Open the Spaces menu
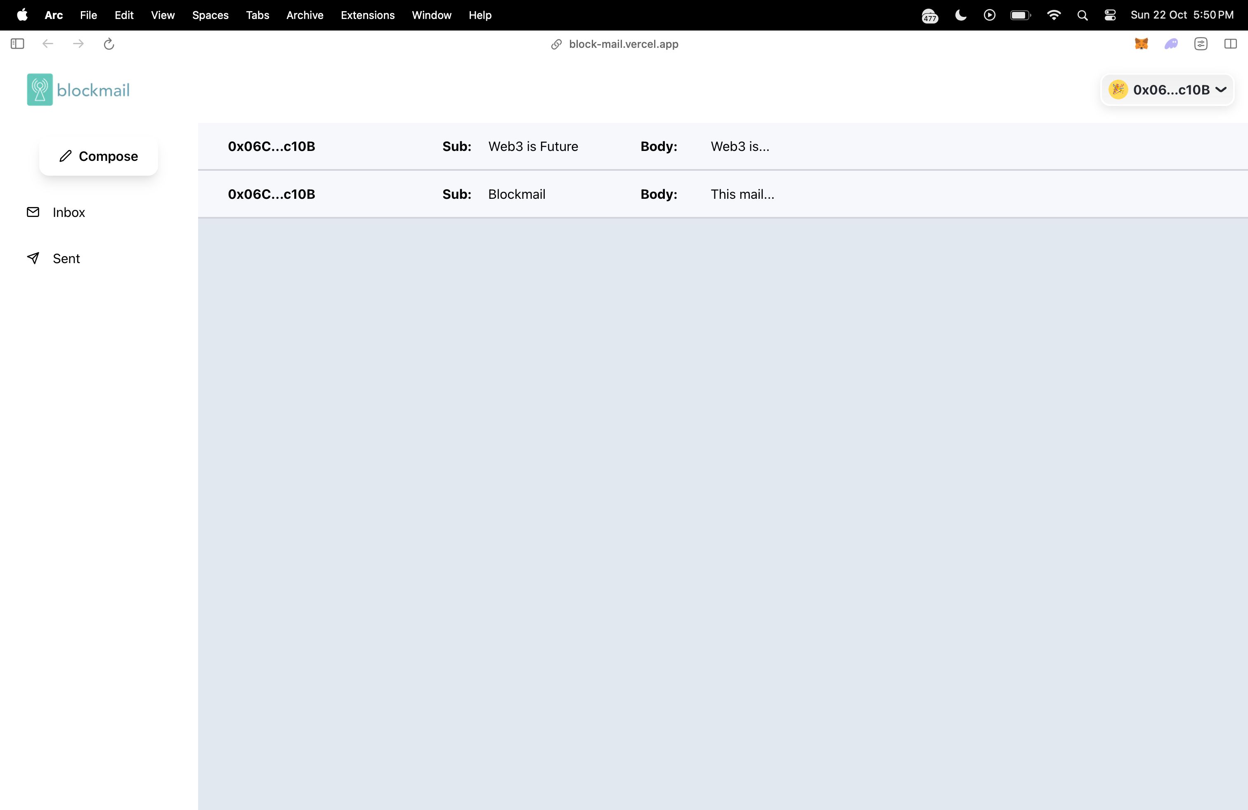Image resolution: width=1248 pixels, height=810 pixels. point(210,15)
